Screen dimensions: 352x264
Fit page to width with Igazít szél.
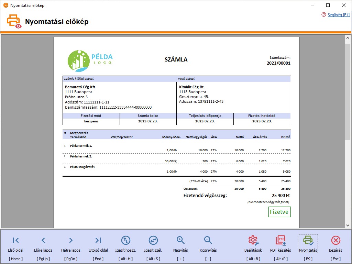tap(153, 240)
